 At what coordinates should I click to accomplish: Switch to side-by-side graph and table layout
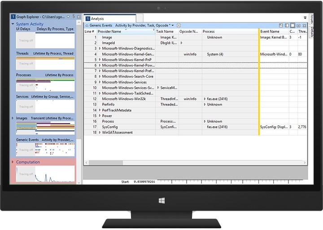(287, 25)
